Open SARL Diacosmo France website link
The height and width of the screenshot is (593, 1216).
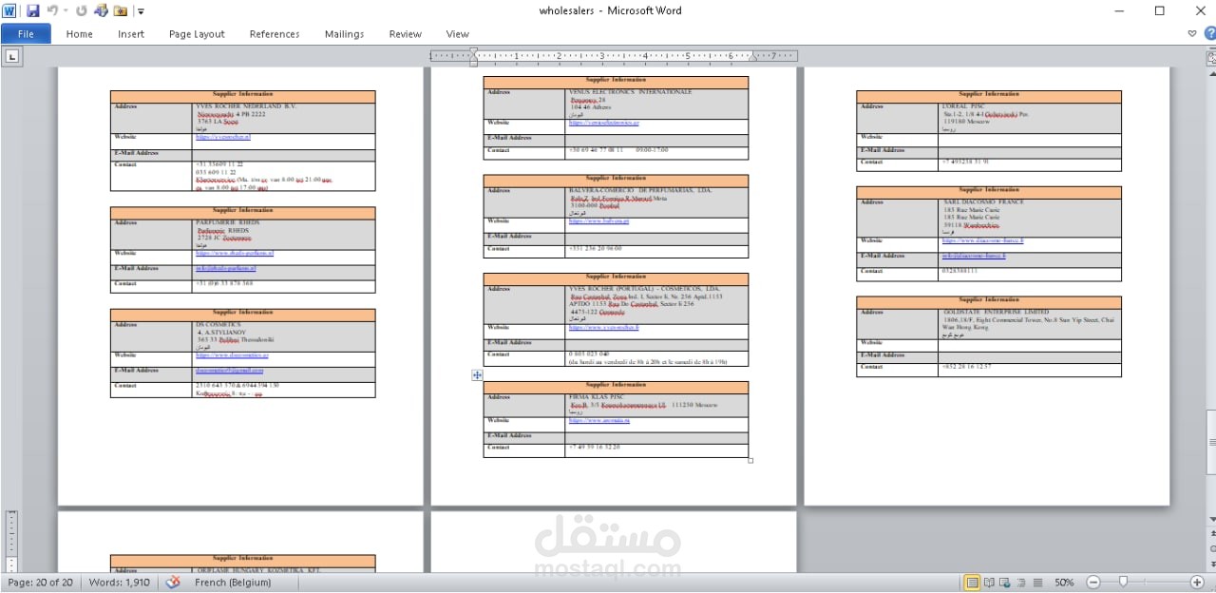(983, 240)
